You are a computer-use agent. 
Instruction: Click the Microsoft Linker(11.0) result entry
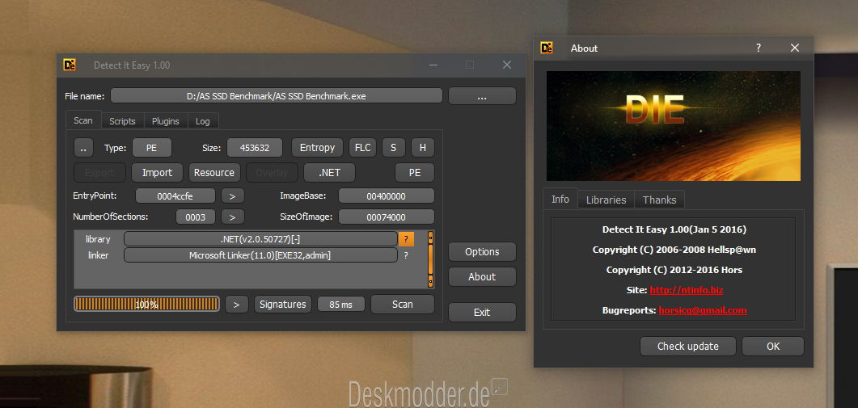click(x=260, y=255)
